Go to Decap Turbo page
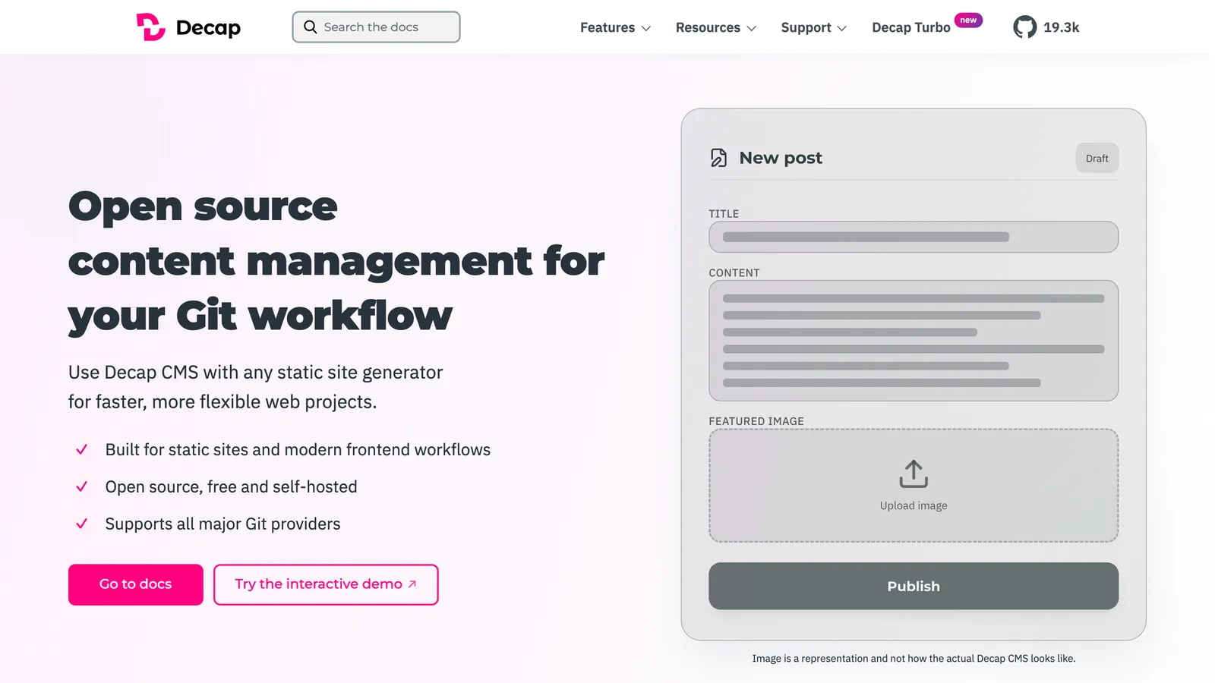The width and height of the screenshot is (1215, 683). 911,27
